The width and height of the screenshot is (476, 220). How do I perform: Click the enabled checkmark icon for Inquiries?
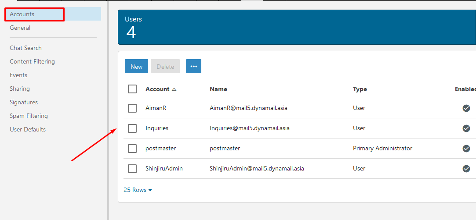click(466, 128)
